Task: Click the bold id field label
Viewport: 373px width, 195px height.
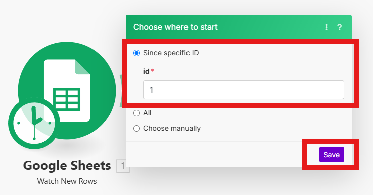Action: point(146,71)
